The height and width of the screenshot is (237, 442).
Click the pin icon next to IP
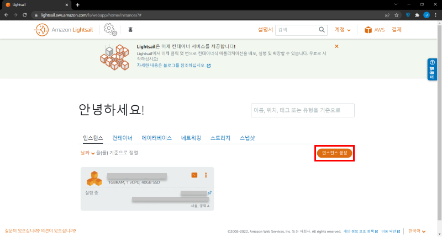tap(209, 193)
